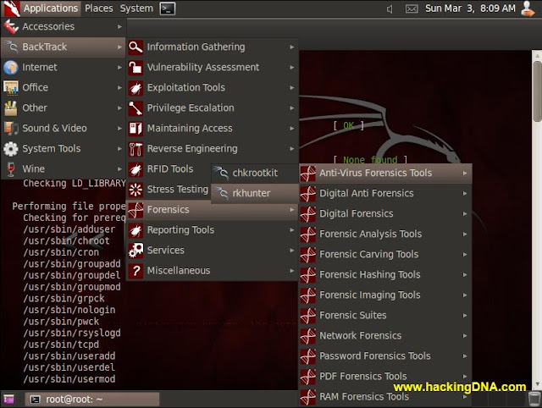Click the Sound & Video icon

click(11, 129)
